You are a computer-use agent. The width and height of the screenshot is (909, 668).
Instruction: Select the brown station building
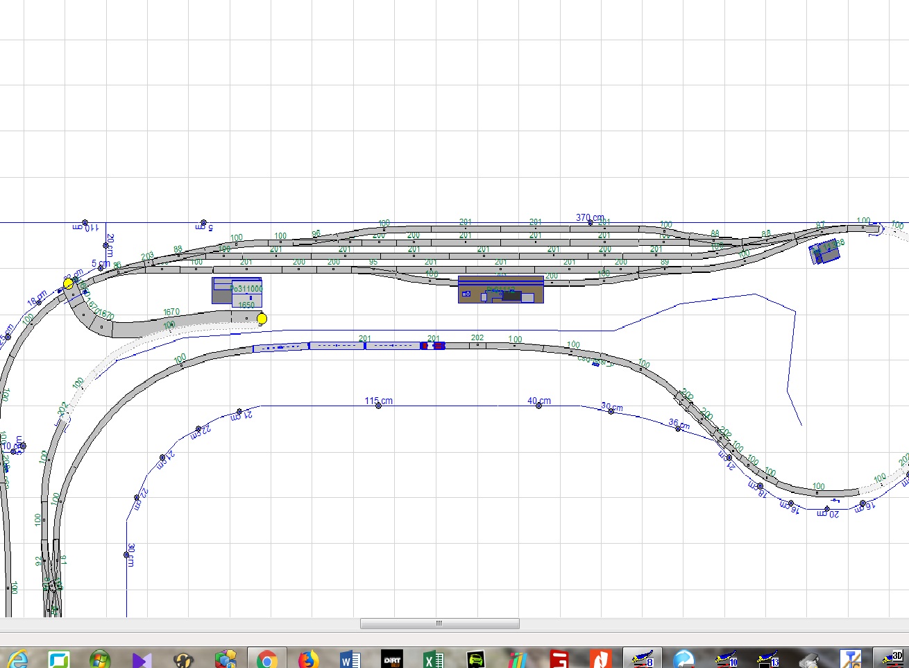(500, 290)
